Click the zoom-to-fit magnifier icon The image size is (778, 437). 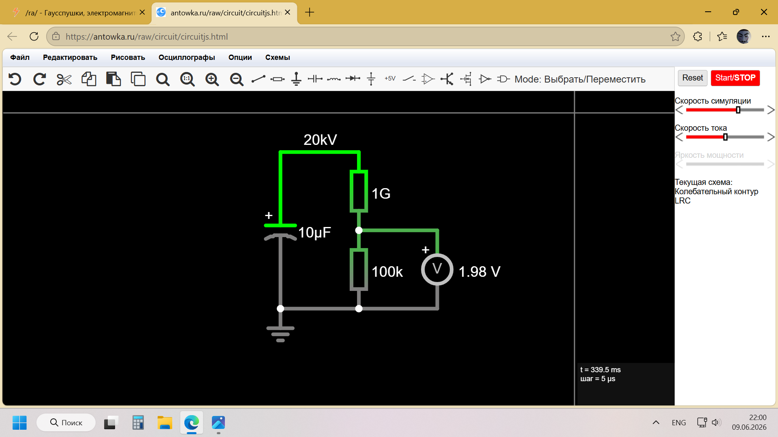(x=163, y=79)
